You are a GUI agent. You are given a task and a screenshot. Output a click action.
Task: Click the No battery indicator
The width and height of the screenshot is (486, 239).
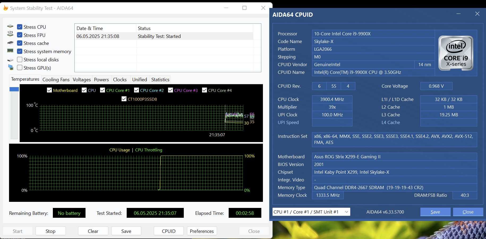69,213
